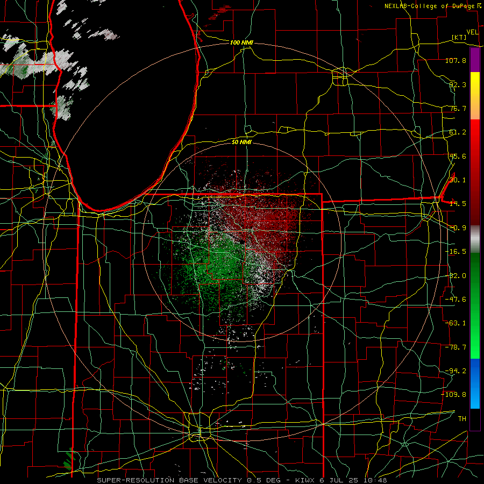Pick the gray near-zero segment of the velocity scale
484x484 pixels.
[x=475, y=239]
